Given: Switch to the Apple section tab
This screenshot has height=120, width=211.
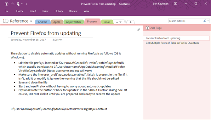Looking at the screenshot, I should point(57,22).
